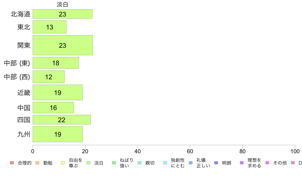302x187 pixels.
Task: Click the 淡白 column header label
Action: pyautogui.click(x=62, y=4)
